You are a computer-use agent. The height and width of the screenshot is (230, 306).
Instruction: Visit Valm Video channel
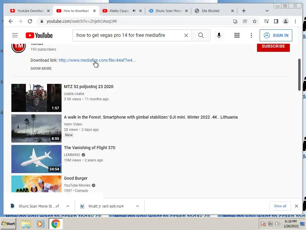[73, 124]
